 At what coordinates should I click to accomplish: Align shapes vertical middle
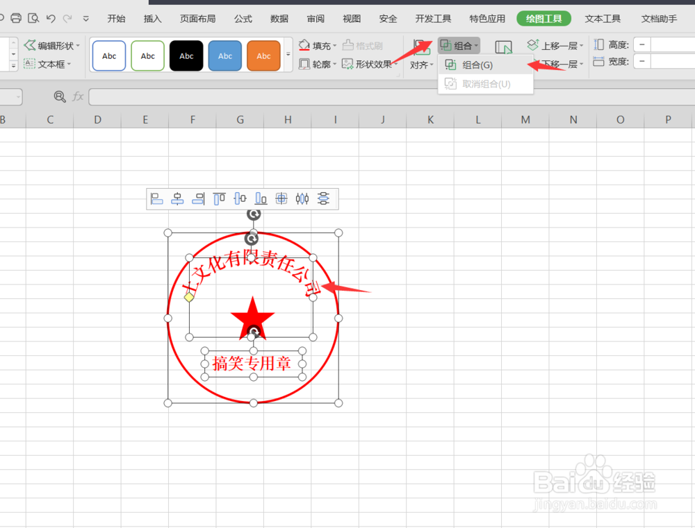click(x=240, y=198)
